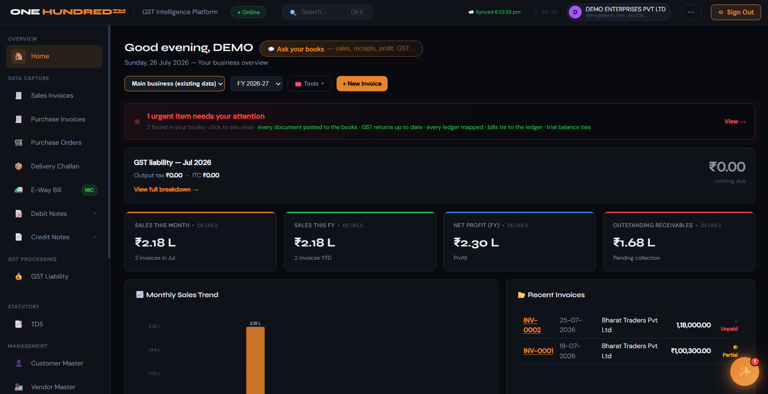The image size is (768, 394).
Task: Click the Online status badge
Action: coord(249,12)
